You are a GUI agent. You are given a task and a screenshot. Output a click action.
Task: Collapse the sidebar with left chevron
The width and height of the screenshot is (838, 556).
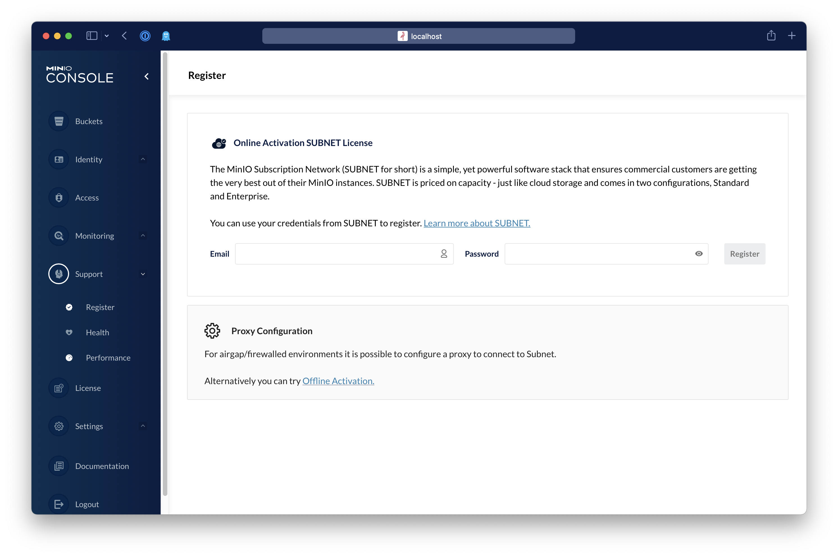pyautogui.click(x=147, y=77)
